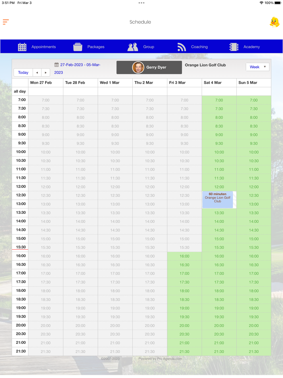Viewport: 283px width, 378px height.
Task: Select the Sat 4 Mar column header
Action: pos(219,83)
